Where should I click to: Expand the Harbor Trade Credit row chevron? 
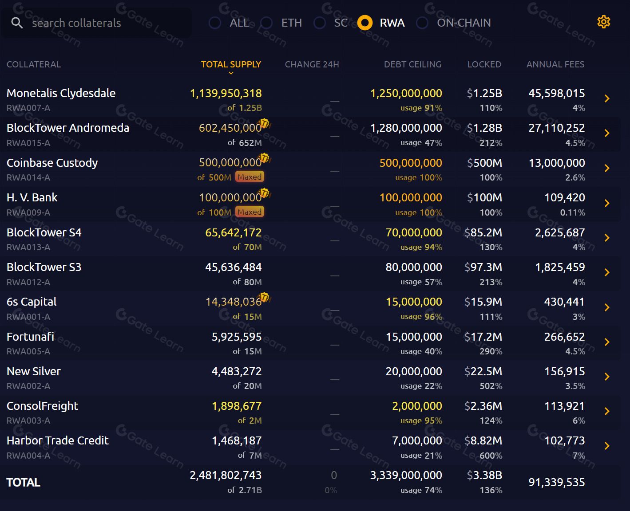[x=607, y=446]
